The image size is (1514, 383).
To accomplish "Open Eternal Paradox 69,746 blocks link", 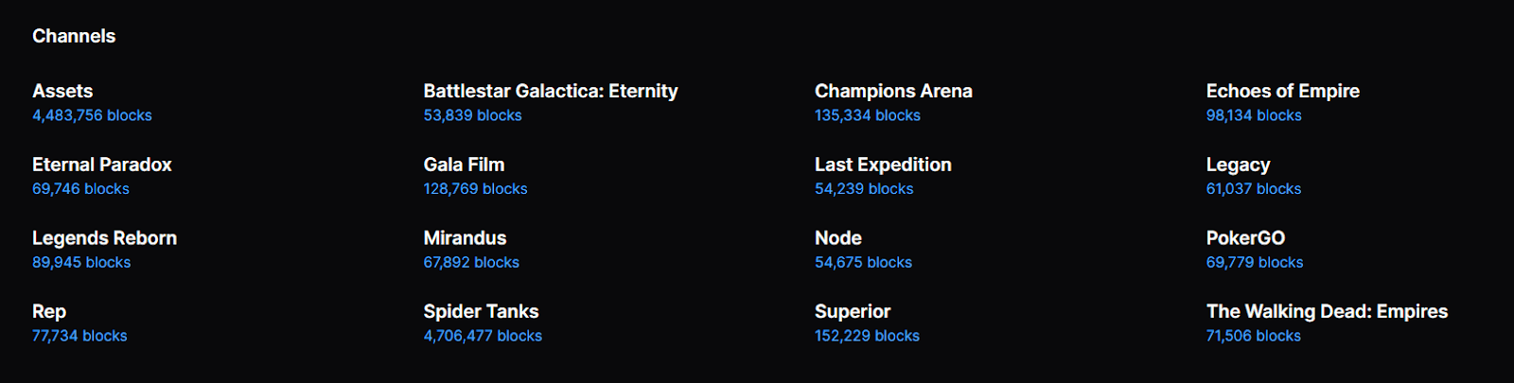I will [x=80, y=189].
